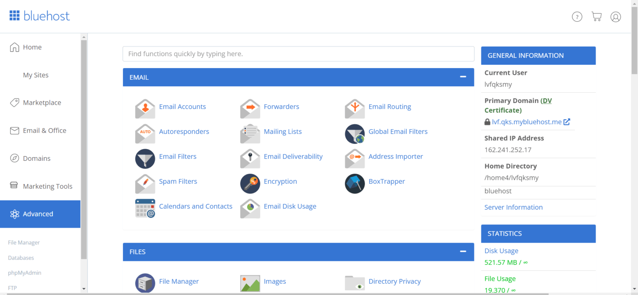Image resolution: width=638 pixels, height=295 pixels.
Task: Go to Marketplace in the sidebar
Action: [42, 102]
